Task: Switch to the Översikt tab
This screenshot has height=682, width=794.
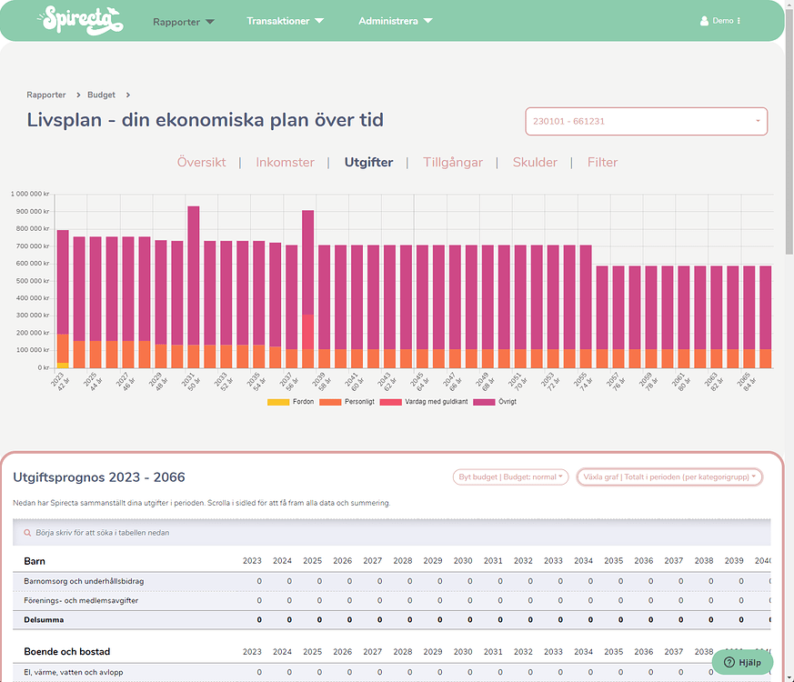Action: pos(201,163)
